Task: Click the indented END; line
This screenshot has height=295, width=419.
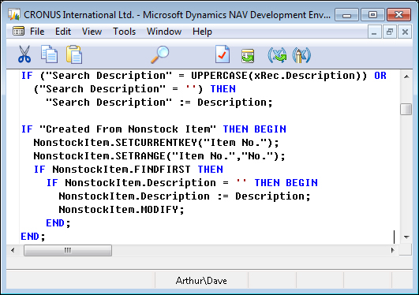Action: click(x=58, y=223)
